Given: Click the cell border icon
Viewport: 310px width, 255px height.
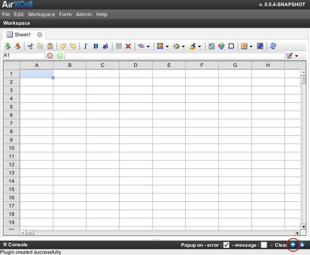Looking at the screenshot, I should [160, 46].
